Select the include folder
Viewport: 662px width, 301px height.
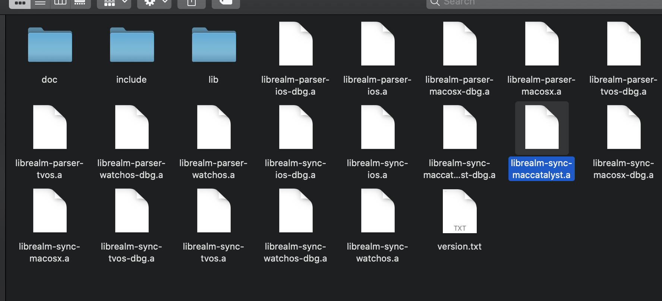[x=132, y=45]
